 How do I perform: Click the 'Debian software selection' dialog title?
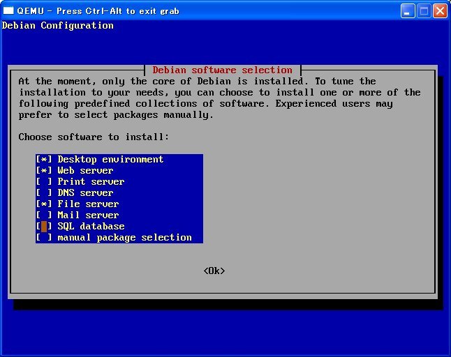click(x=222, y=70)
